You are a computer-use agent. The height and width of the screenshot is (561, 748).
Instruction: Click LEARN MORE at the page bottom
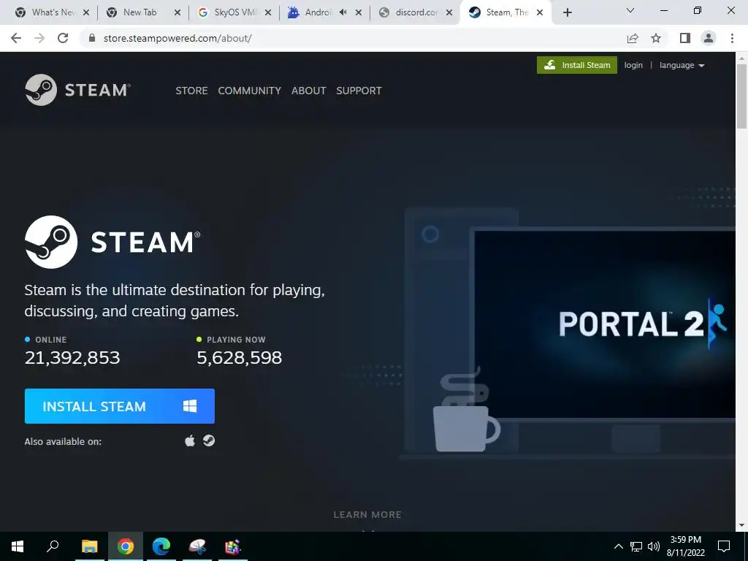tap(367, 515)
